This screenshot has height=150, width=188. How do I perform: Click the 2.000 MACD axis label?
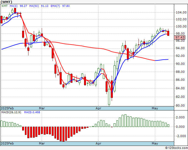click(180, 118)
